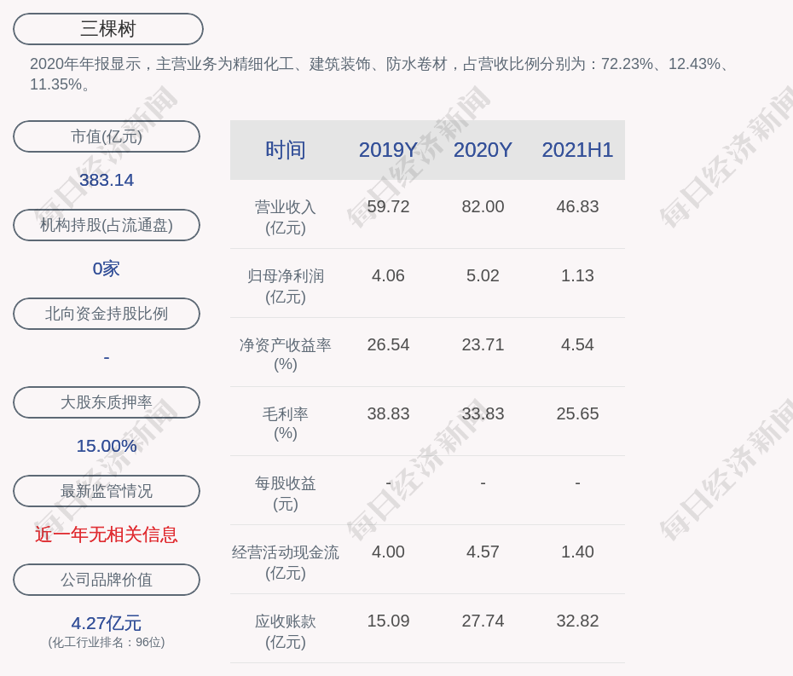Click receivables value 27.74
793x676 pixels.
483,621
